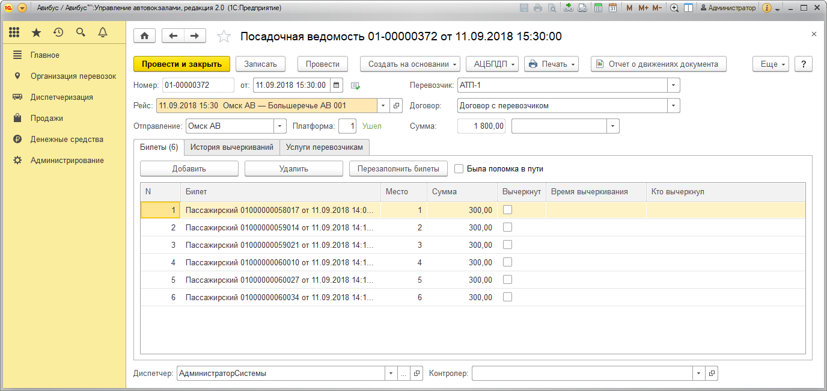The height and width of the screenshot is (391, 827).
Task: Click the 'Провести и закрыть' button
Action: (x=182, y=64)
